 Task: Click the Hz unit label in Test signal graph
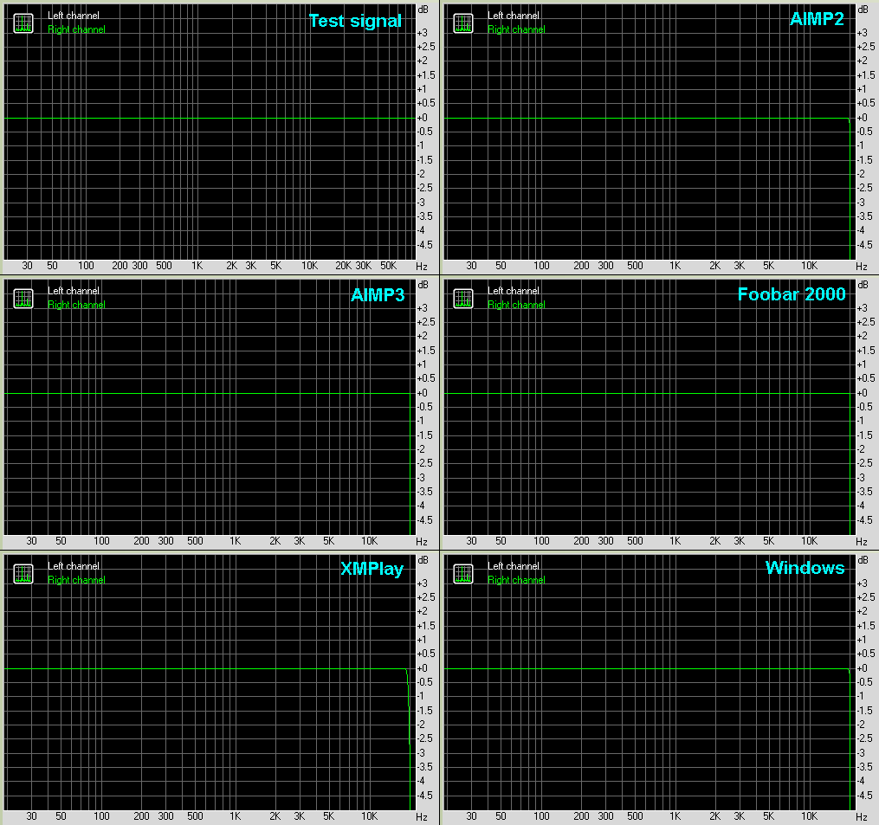[422, 267]
